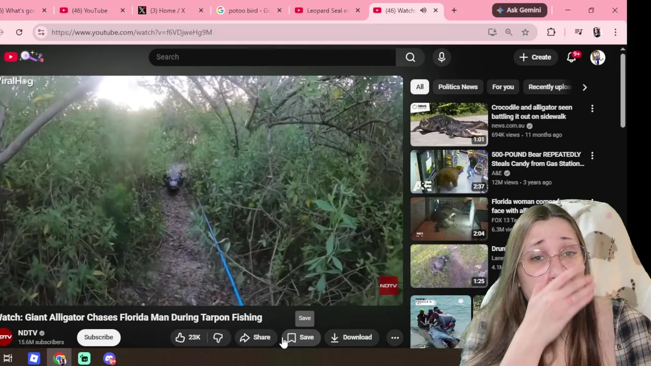Open 500-POUND Bear Steals Candy title
Viewport: 651px width, 366px height.
(x=538, y=159)
